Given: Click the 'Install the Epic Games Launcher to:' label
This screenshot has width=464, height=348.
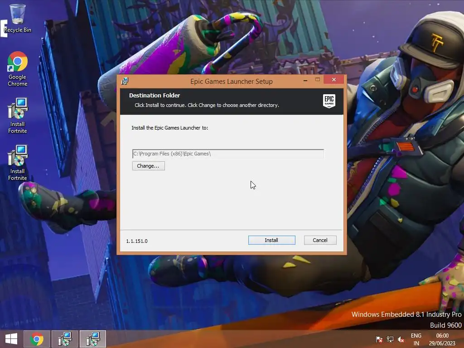Looking at the screenshot, I should (x=169, y=128).
